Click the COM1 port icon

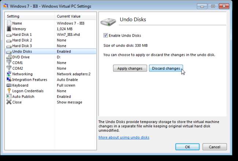pyautogui.click(x=9, y=62)
